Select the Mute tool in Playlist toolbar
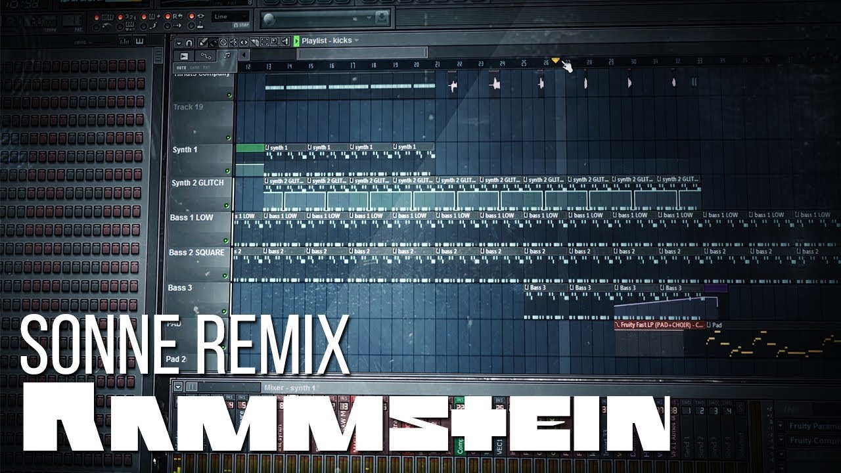Image resolution: width=841 pixels, height=473 pixels. (234, 41)
